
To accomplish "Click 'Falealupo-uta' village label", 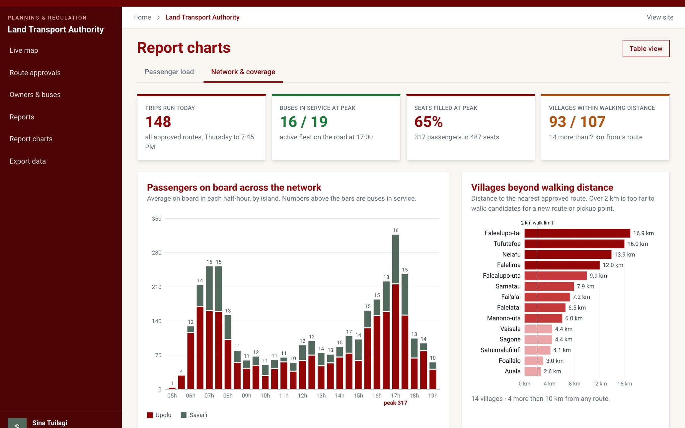I will 501,276.
